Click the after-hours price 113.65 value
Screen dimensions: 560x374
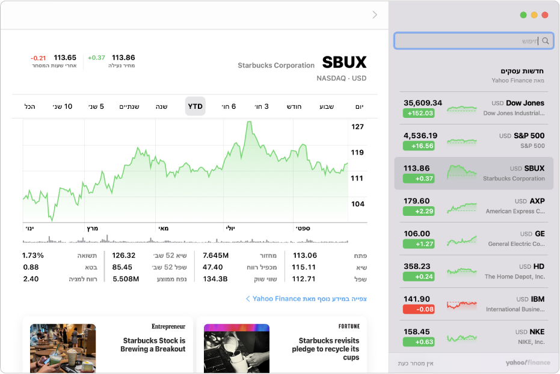click(x=65, y=58)
